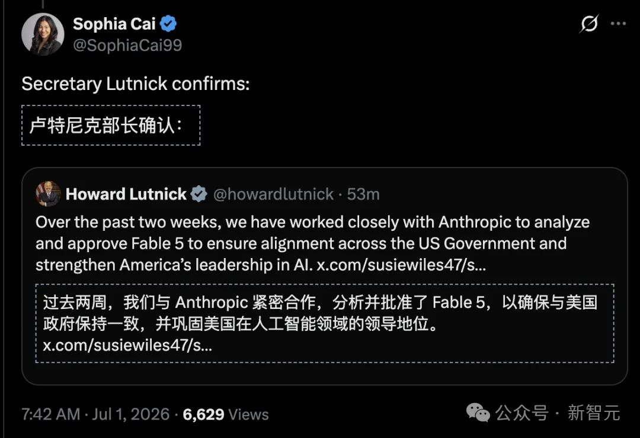Click the 6,629 Views counter
The image size is (640, 438).
click(226, 414)
